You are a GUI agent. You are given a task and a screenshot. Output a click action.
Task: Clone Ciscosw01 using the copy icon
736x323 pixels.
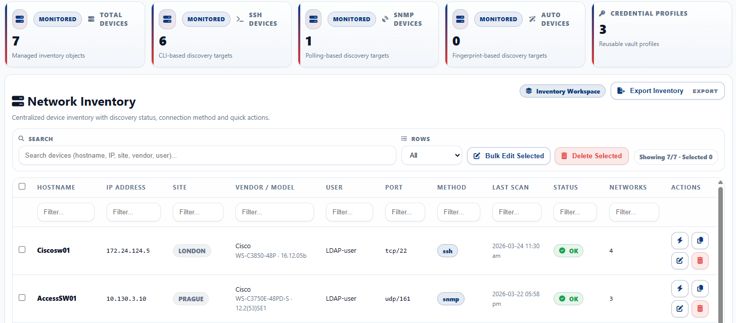700,240
